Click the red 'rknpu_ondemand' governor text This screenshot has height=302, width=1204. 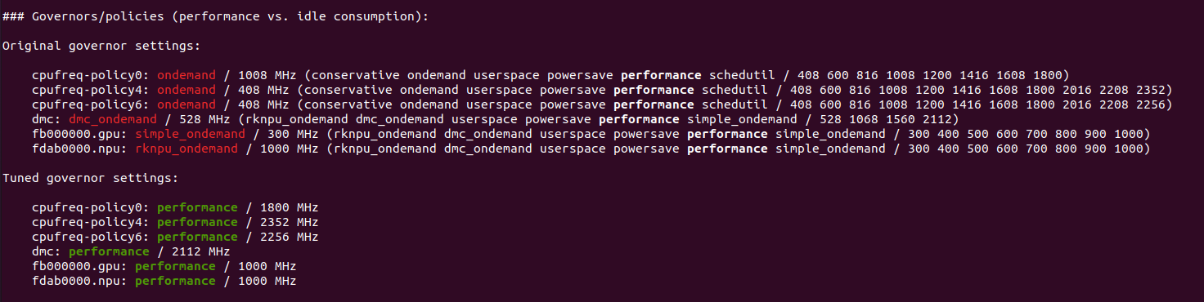[186, 149]
